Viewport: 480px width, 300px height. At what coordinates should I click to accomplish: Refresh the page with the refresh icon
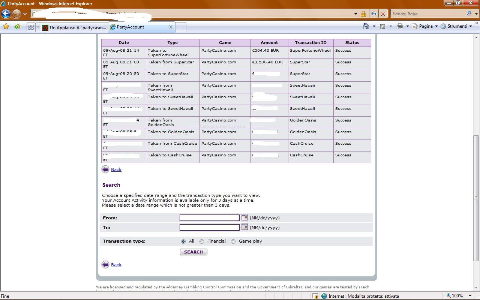tap(374, 14)
